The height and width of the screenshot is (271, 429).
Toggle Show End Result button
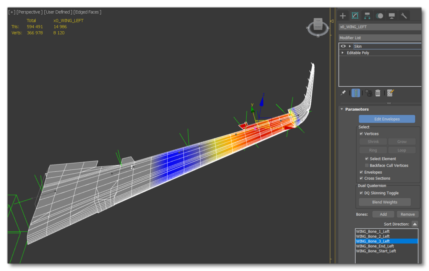[356, 93]
